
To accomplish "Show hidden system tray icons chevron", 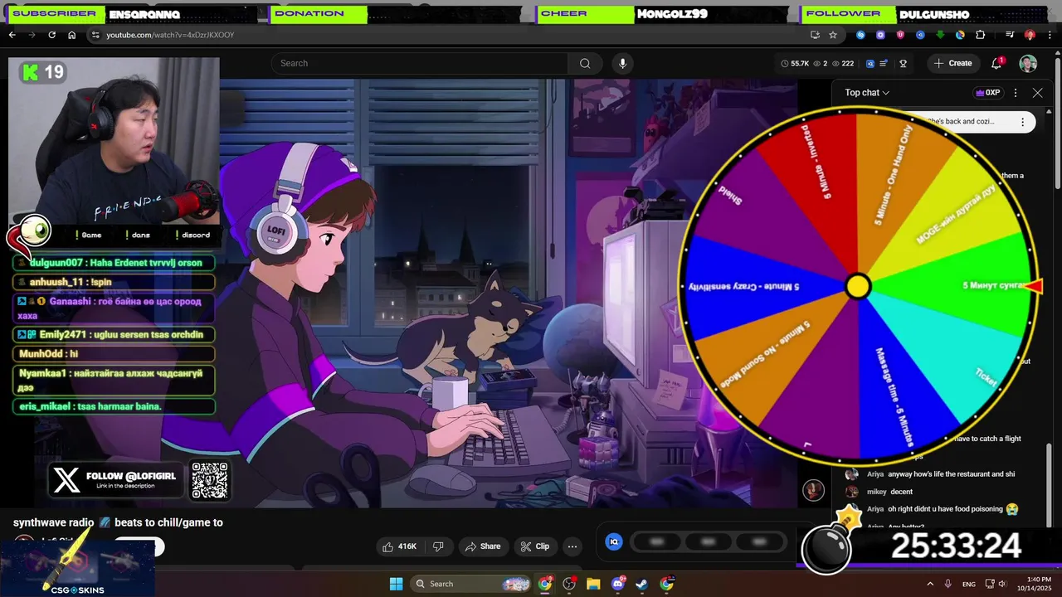I will point(929,584).
